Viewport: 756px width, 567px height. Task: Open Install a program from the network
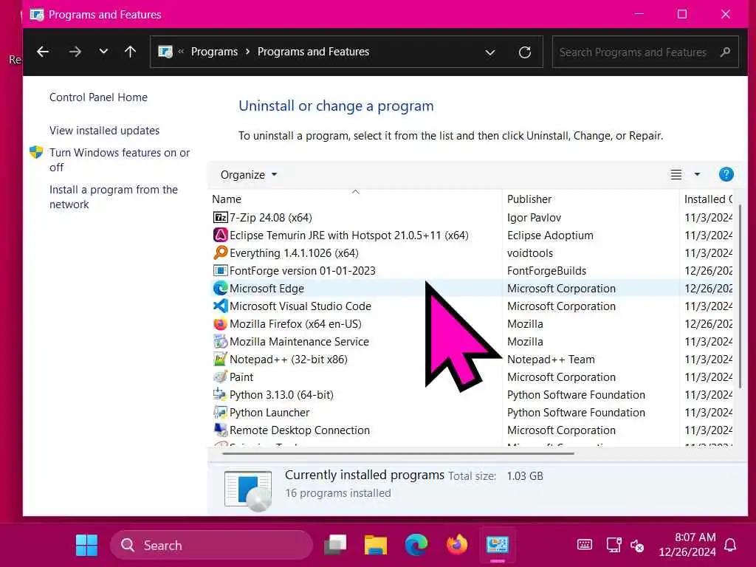113,196
